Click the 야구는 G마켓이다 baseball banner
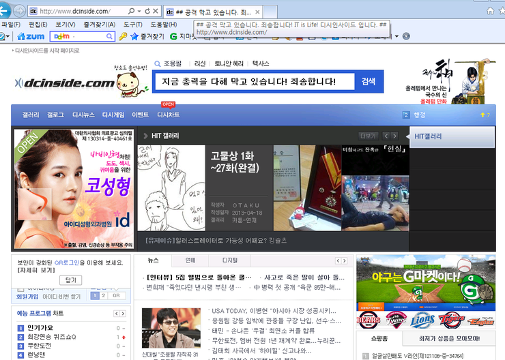505x360 pixels. [x=426, y=283]
